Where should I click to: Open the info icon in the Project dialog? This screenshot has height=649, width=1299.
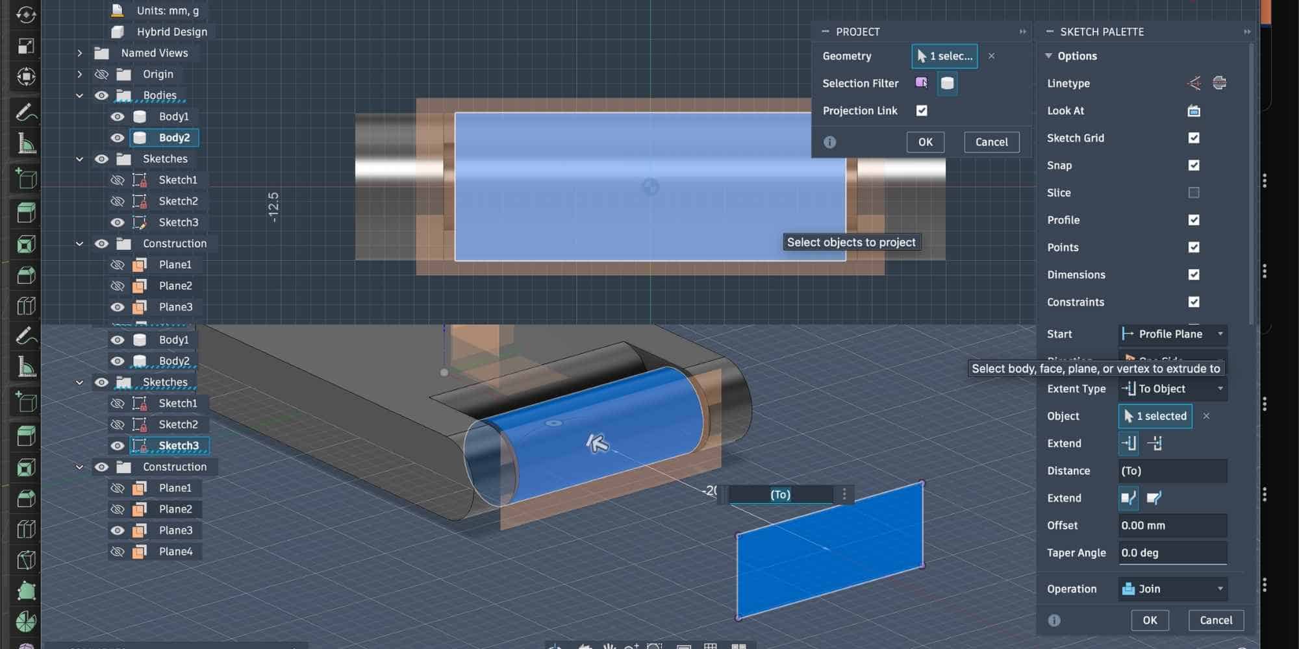pos(830,142)
